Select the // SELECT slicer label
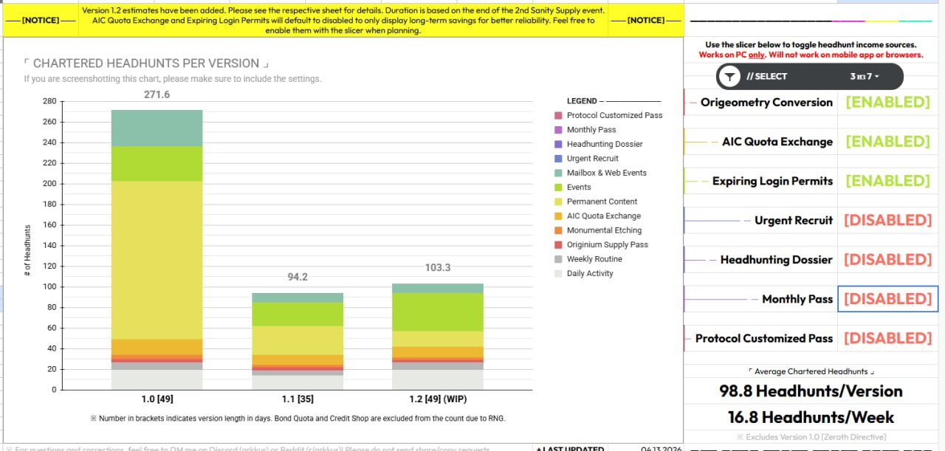 tap(766, 76)
